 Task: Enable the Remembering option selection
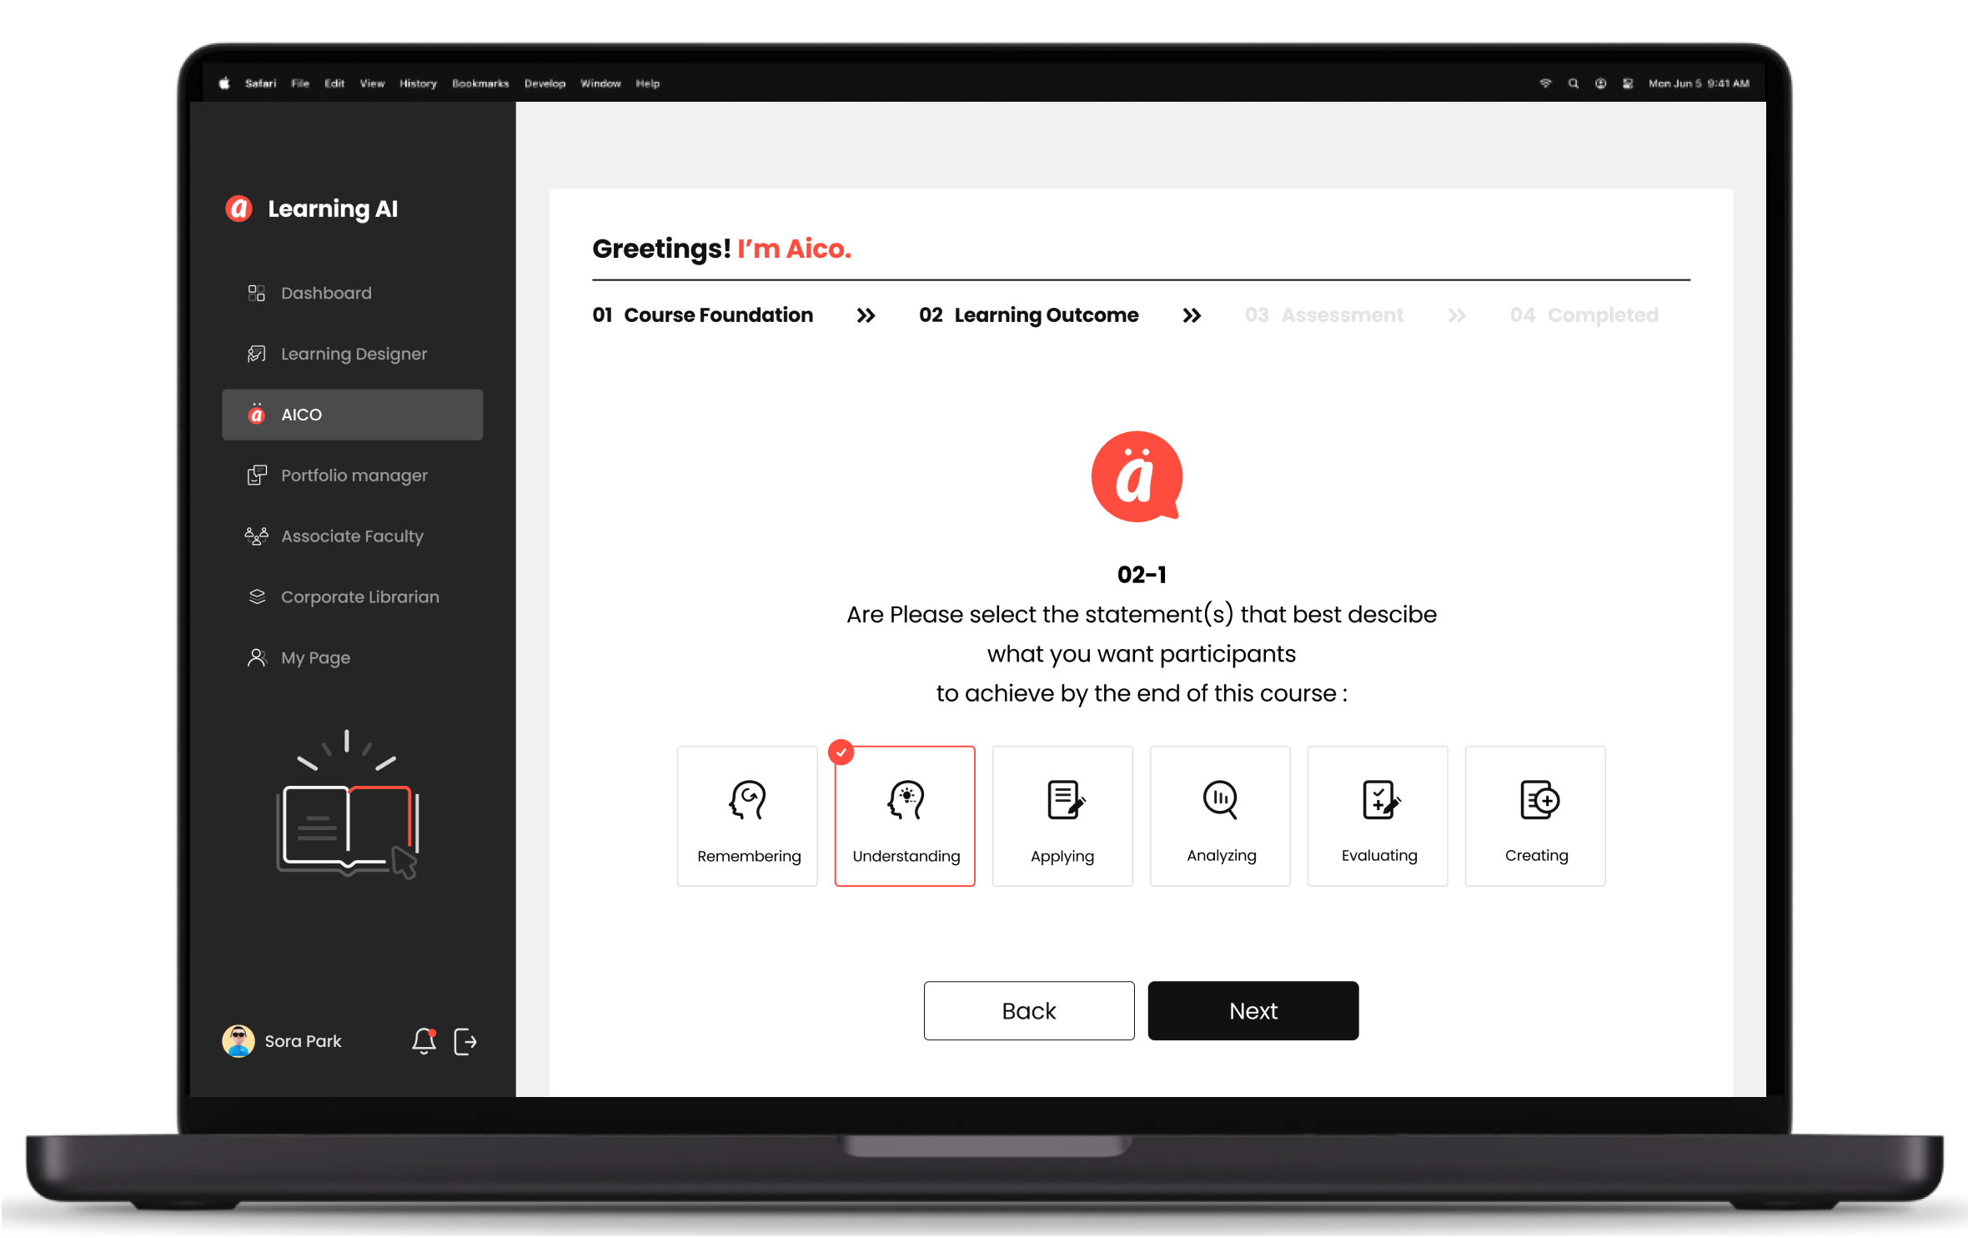click(746, 814)
